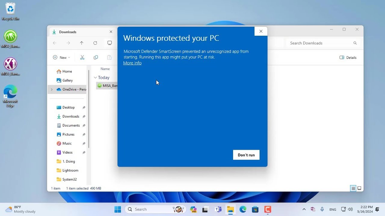Open the Windows Start menu
Viewport: 385px width, 216px height.
tap(118, 209)
